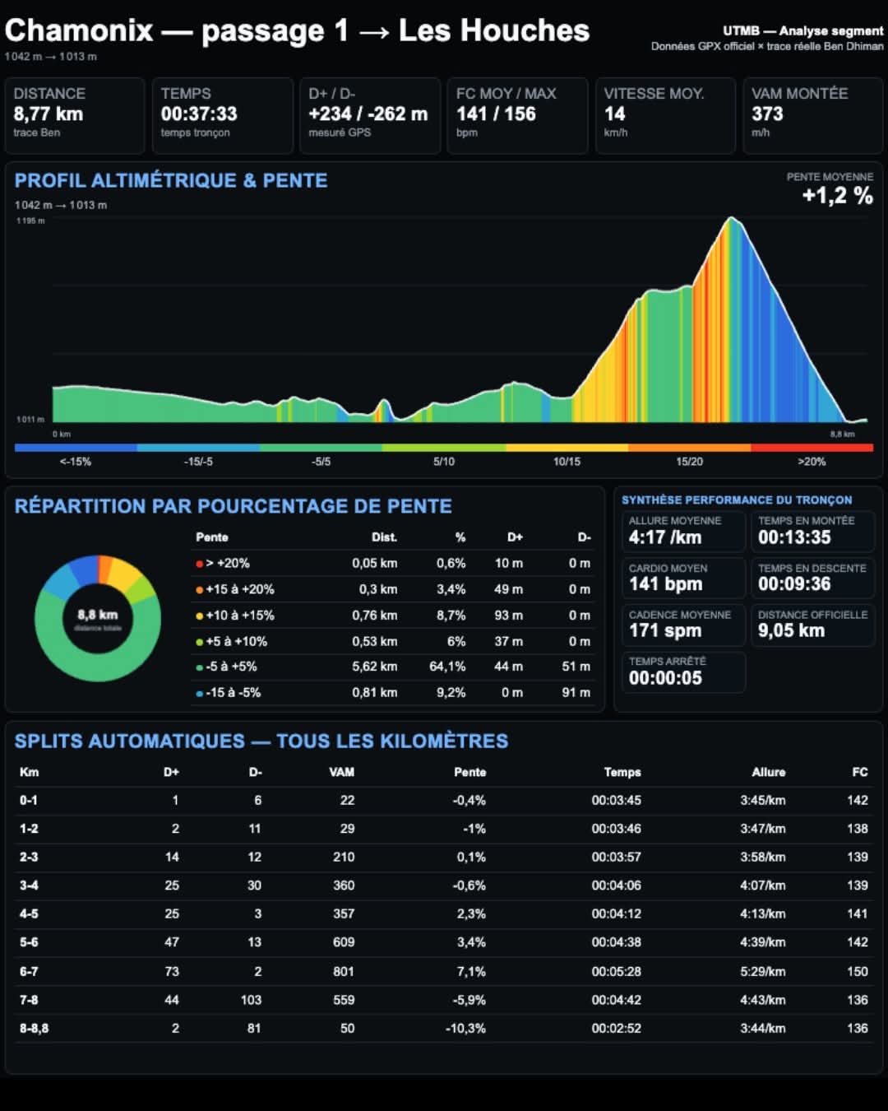
Task: Click the VAM column header in splits
Action: coord(342,772)
